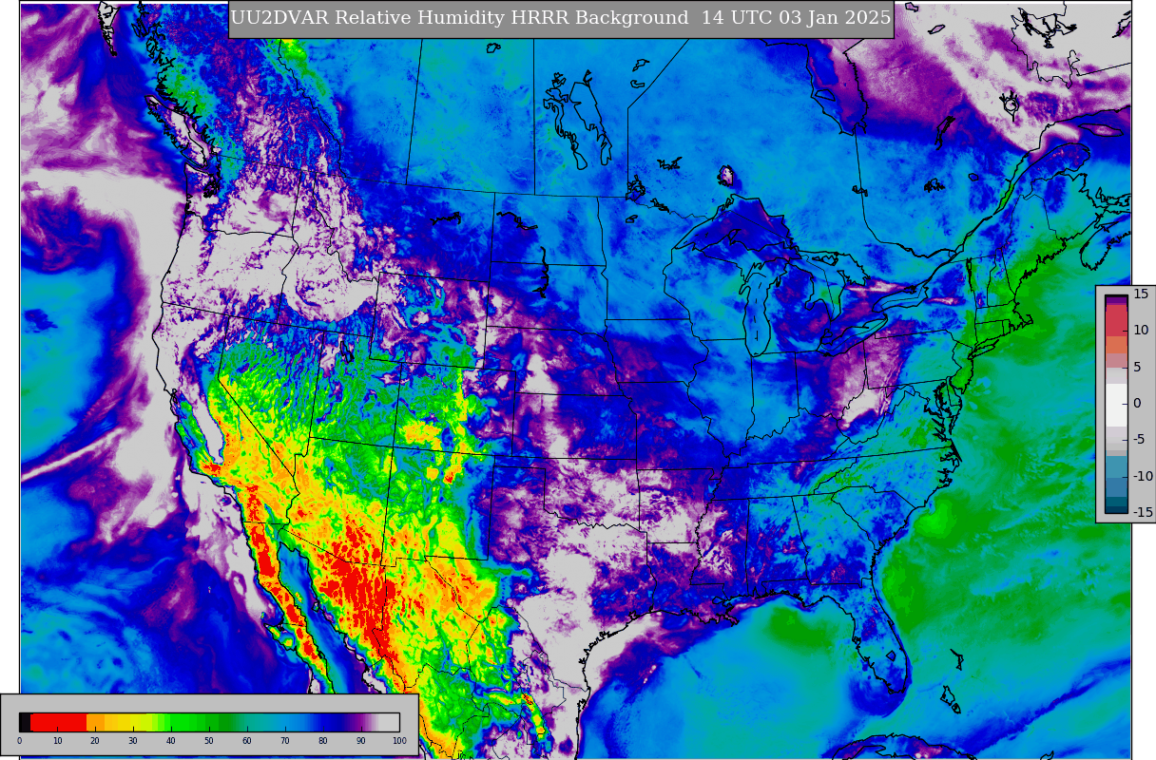Click the "-15" label on the vertical legend
The width and height of the screenshot is (1156, 760).
1142,512
